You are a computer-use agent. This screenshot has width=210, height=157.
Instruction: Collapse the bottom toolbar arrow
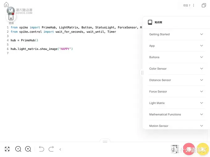pyautogui.click(x=60, y=149)
